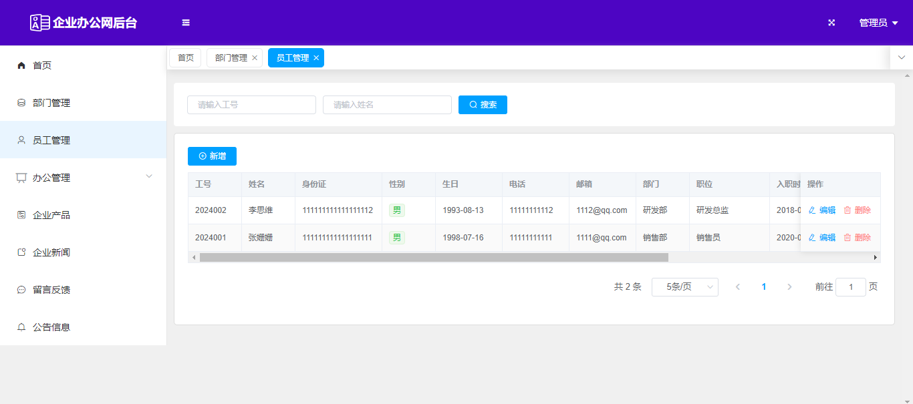
Task: Click the fullscreen toggle icon in header
Action: (x=831, y=23)
